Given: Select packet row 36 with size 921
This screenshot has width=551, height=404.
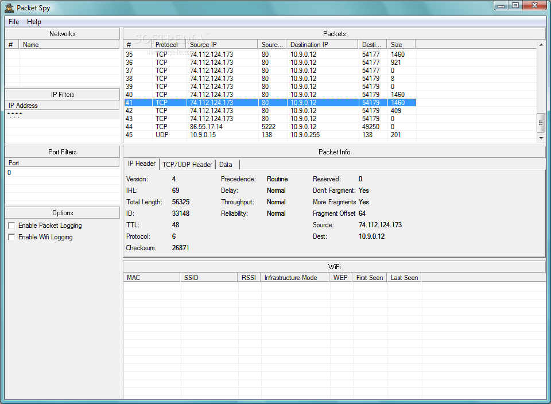Looking at the screenshot, I should (x=270, y=63).
